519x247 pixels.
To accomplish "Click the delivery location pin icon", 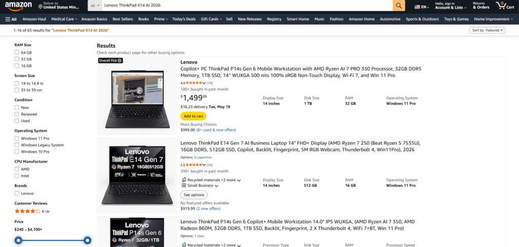I will click(x=41, y=7).
